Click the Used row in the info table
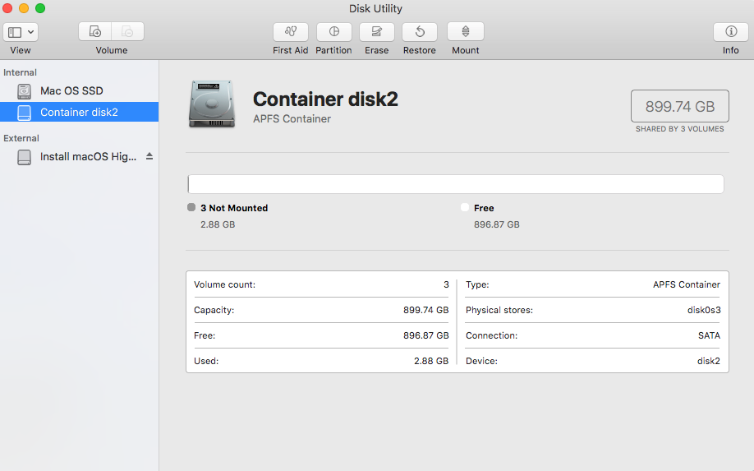Viewport: 754px width, 471px height. click(x=321, y=362)
